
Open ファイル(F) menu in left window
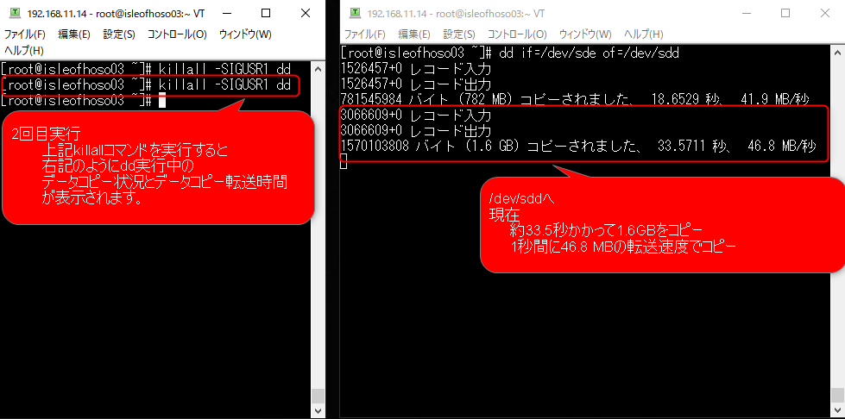25,34
